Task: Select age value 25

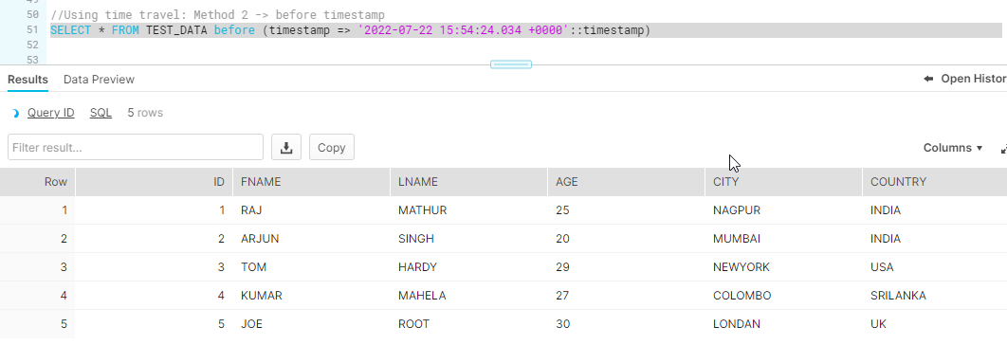Action: [x=626, y=210]
